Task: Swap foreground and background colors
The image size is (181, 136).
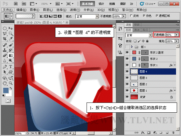Action: pyautogui.click(x=11, y=88)
